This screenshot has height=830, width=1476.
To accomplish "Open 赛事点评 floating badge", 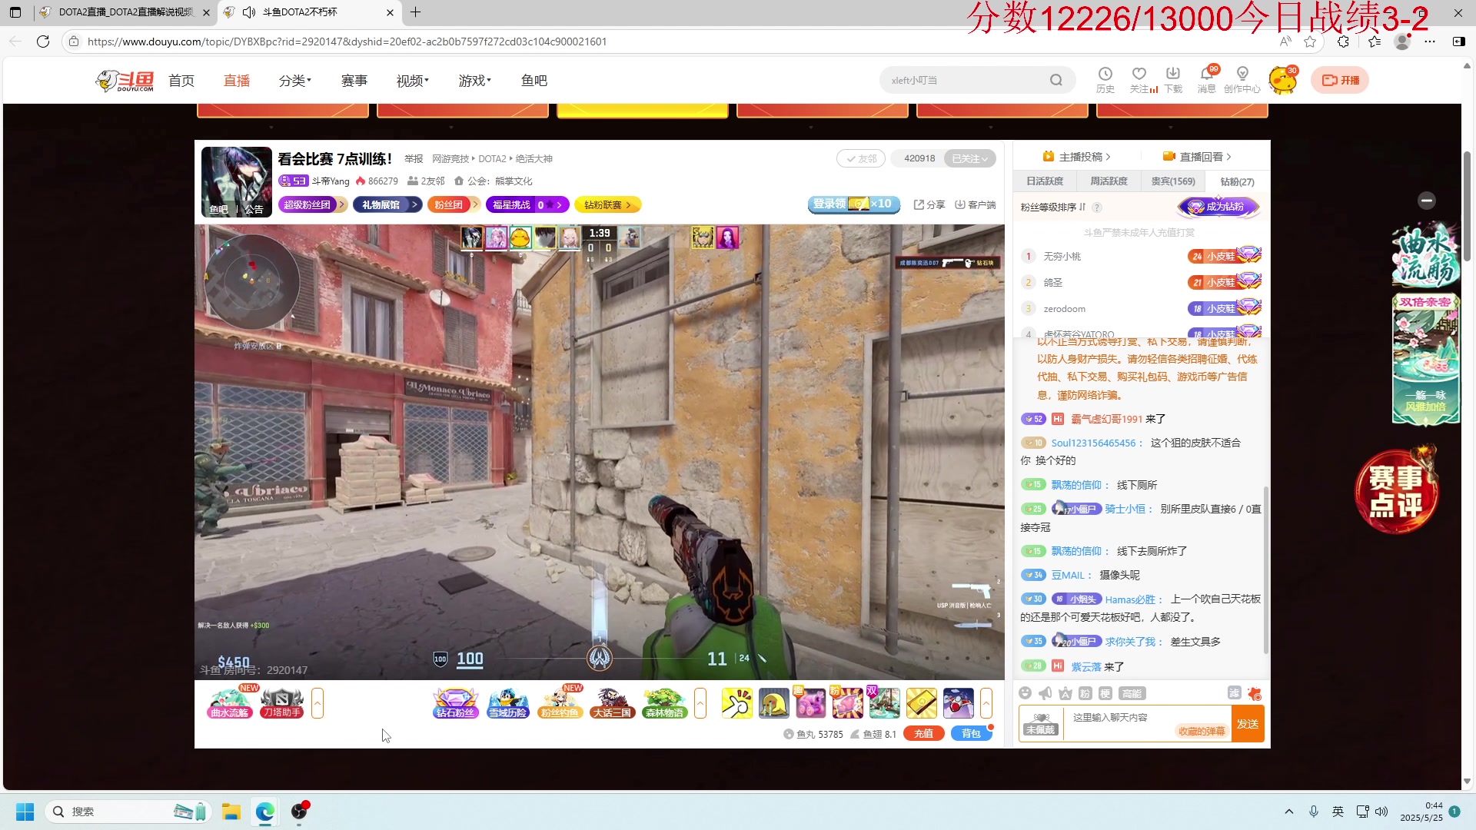I will (1396, 490).
